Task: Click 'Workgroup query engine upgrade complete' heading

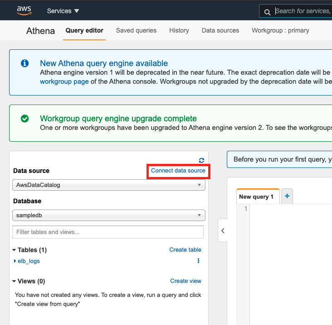Action: 118,119
